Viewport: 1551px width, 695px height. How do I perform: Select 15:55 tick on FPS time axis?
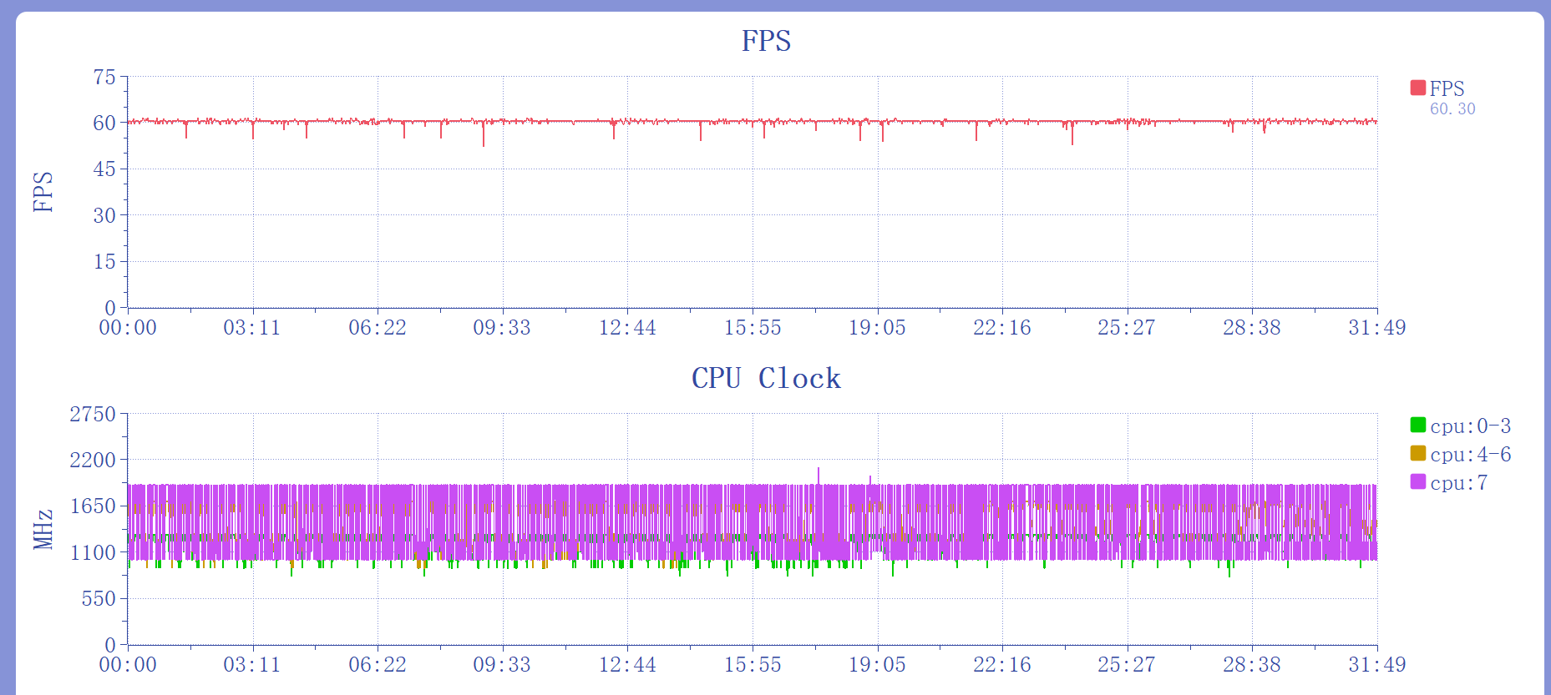click(753, 327)
